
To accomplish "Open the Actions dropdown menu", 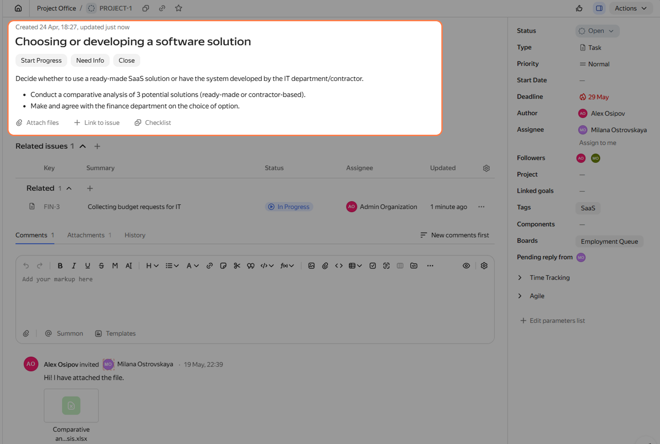I will [x=631, y=8].
